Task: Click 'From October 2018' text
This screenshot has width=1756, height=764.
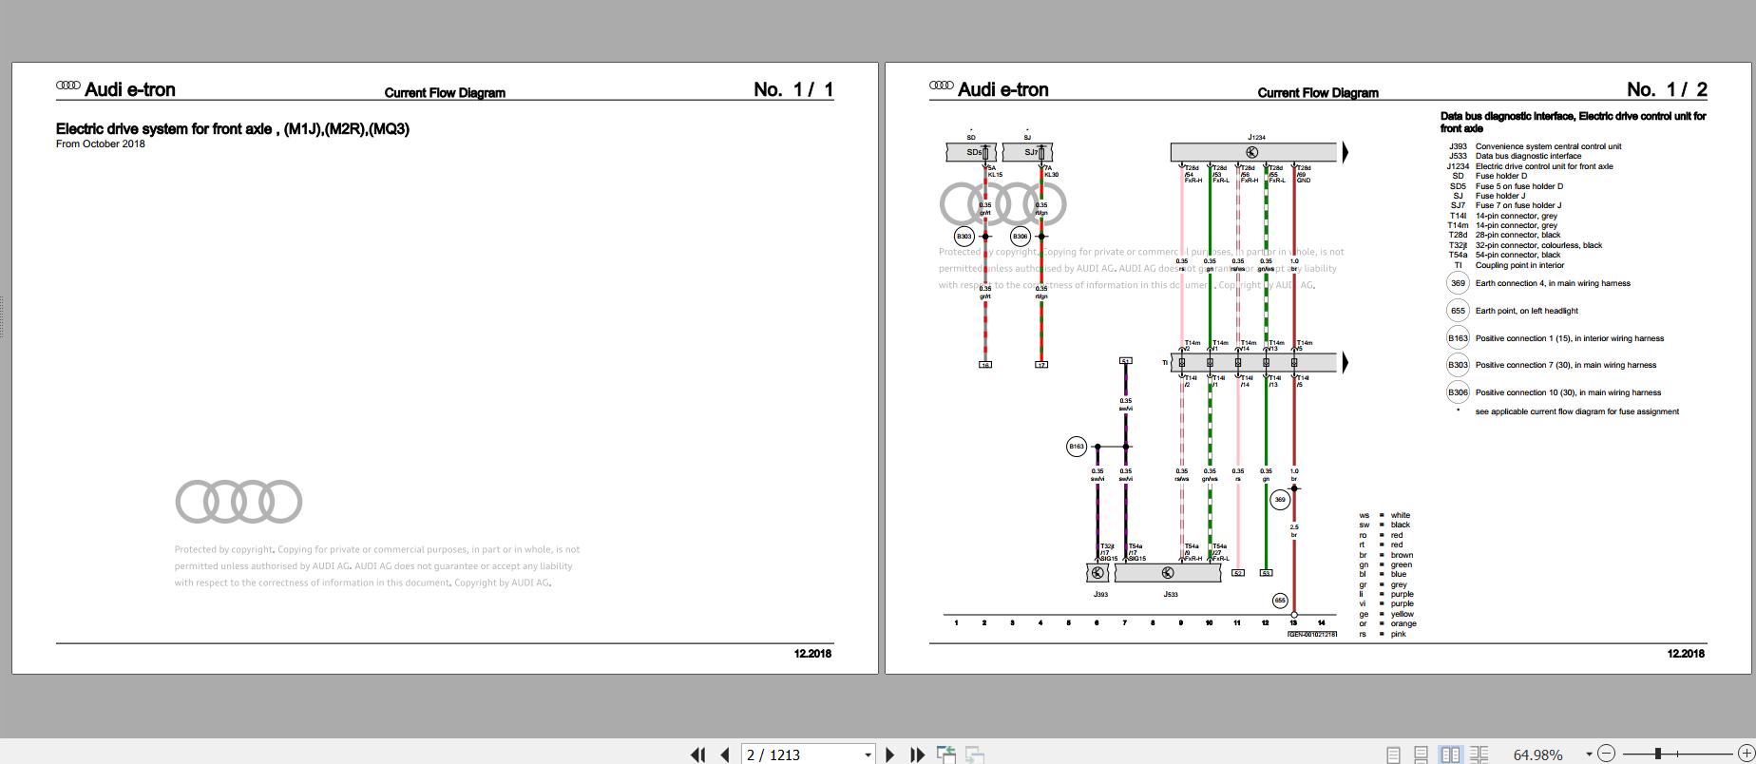Action: tap(101, 144)
